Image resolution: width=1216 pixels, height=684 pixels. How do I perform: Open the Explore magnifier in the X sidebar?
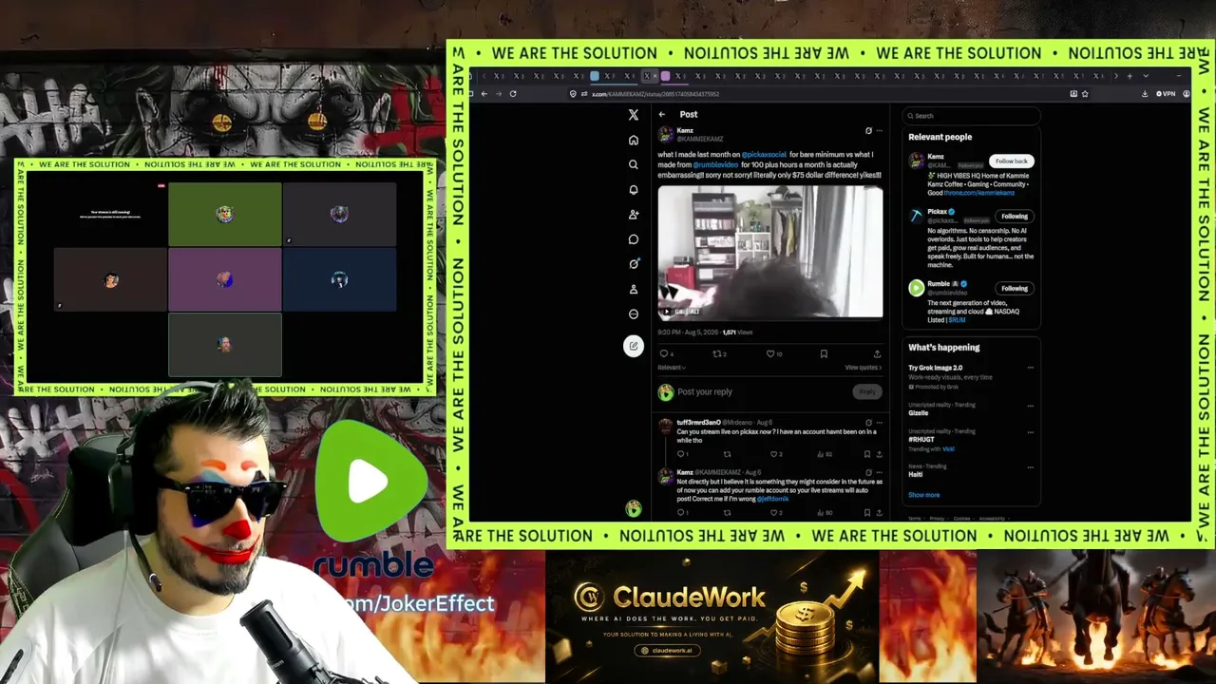pos(634,164)
